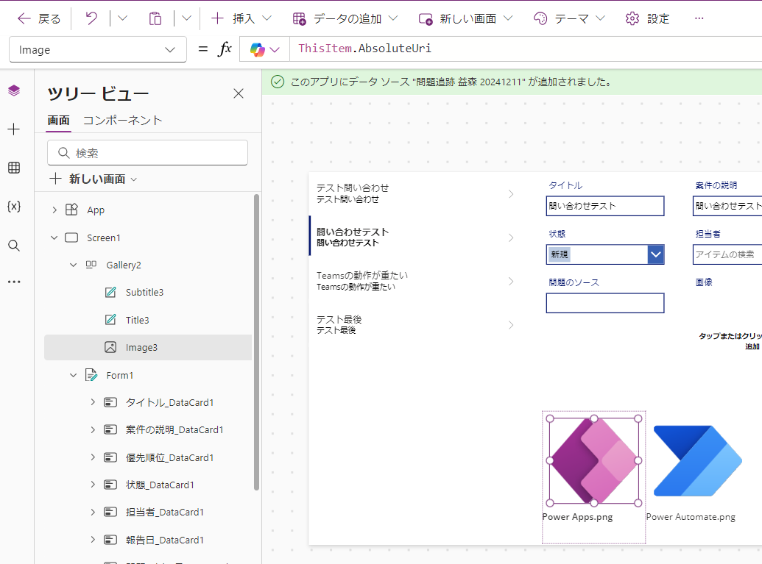Expand 案件の説明_DataCard1 chevron
Screen dimensions: 762x564
pyautogui.click(x=93, y=429)
